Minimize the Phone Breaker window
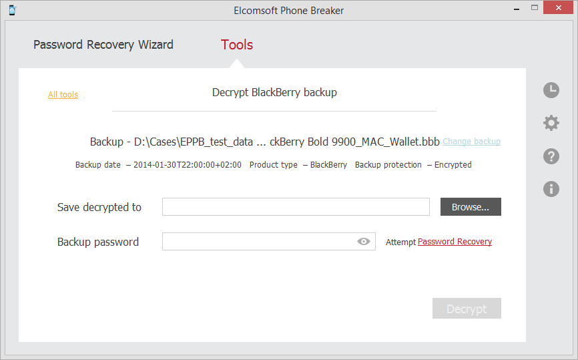The image size is (578, 360). (x=516, y=9)
